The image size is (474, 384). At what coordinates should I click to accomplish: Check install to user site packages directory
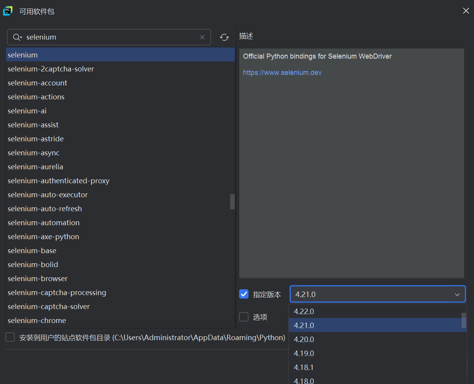point(10,337)
